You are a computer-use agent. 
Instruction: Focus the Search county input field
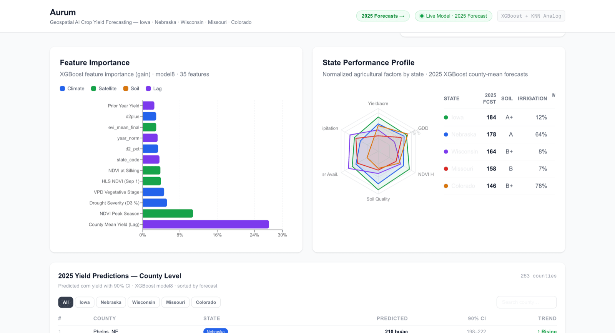click(x=527, y=302)
